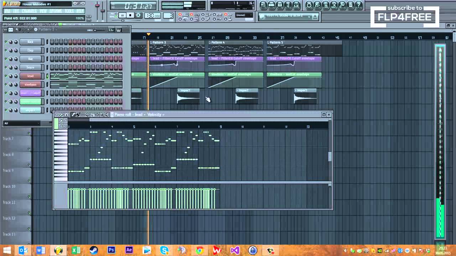Open the Playlist view from toolbar
Screen dimensions: 456x256
[263, 5]
